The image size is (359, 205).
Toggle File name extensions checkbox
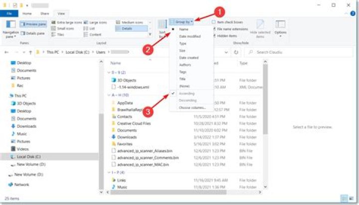[x=214, y=29]
